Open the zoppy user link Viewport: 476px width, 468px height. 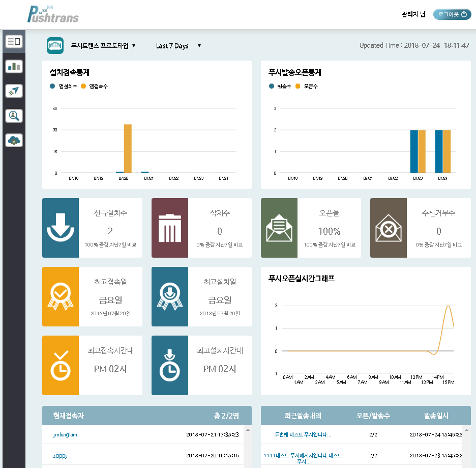coord(60,456)
